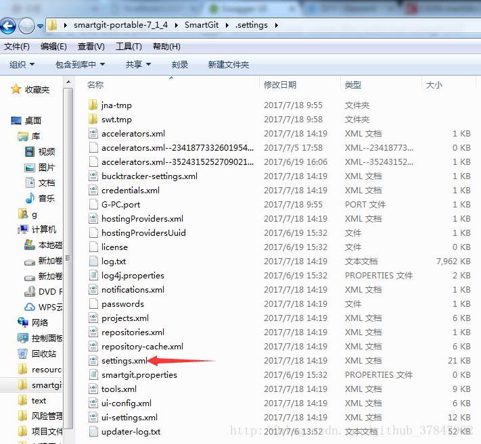Open the recent locations dropdown arrow

[x=40, y=26]
